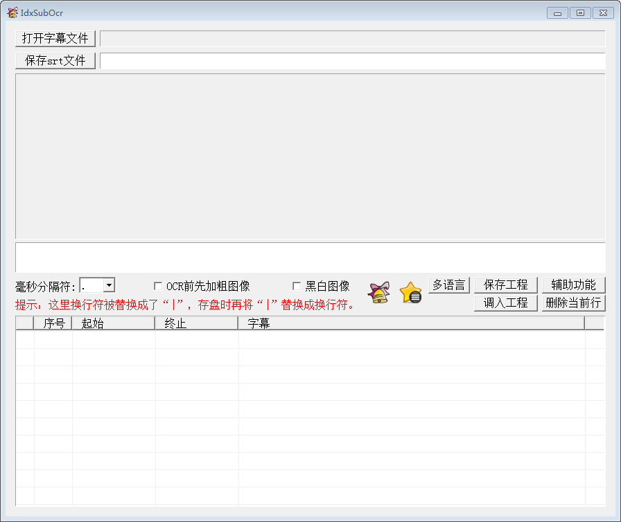
Task: Open the 多语言 menu button
Action: 448,285
